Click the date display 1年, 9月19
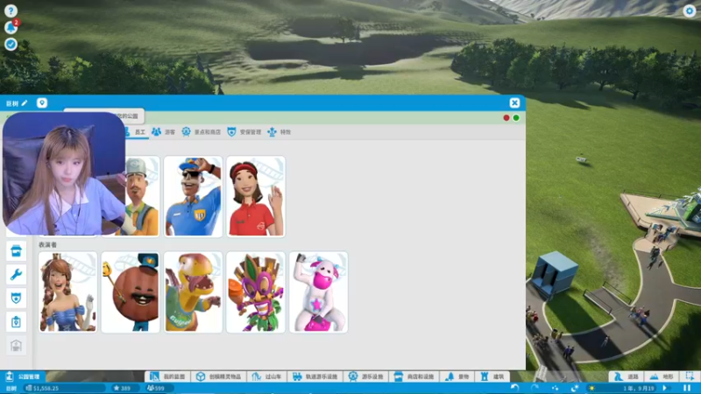Screen dimensions: 701x394 point(639,388)
